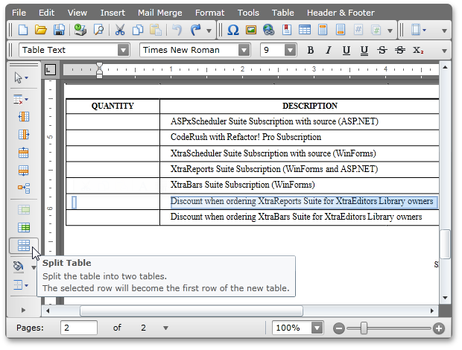Insert symbol with Omega icon
The height and width of the screenshot is (350, 462).
[x=232, y=30]
